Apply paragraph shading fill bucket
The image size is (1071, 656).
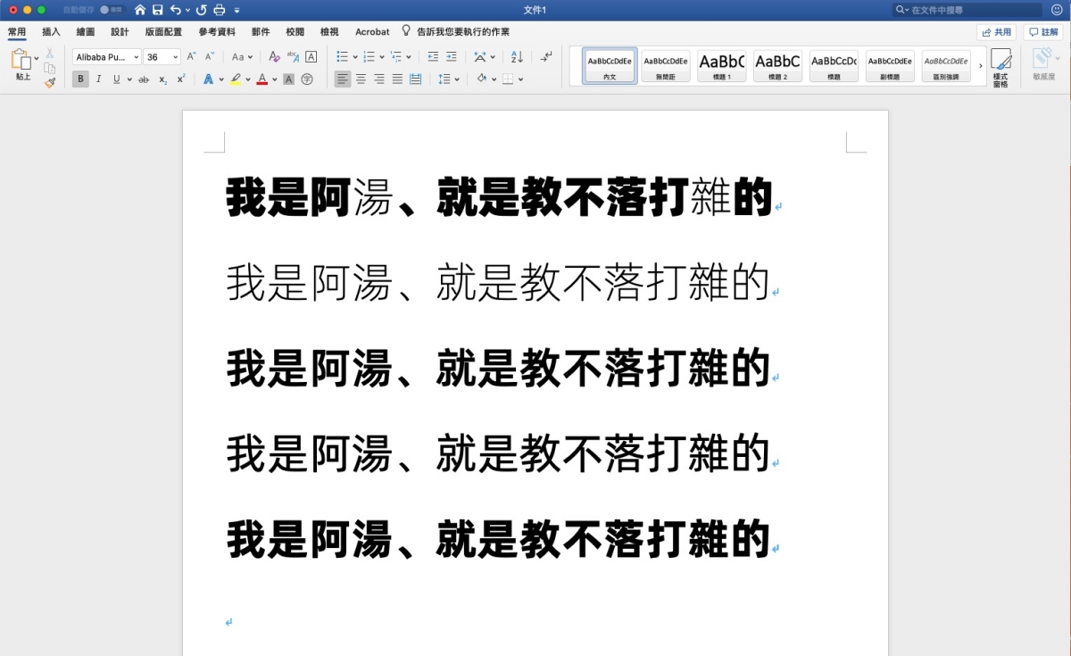click(481, 79)
